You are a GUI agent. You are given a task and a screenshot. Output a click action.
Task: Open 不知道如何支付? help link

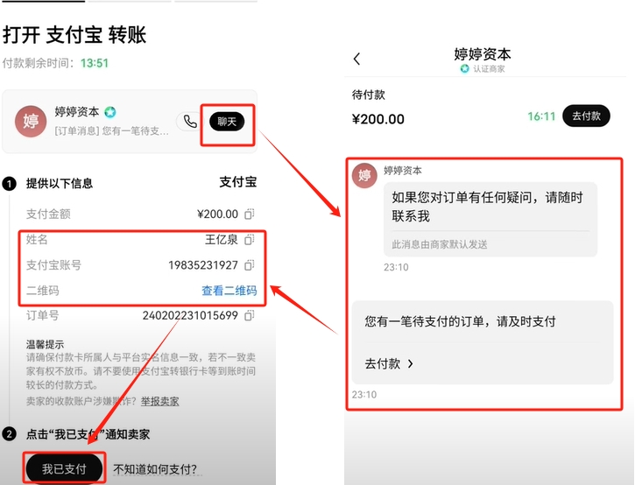click(x=156, y=469)
